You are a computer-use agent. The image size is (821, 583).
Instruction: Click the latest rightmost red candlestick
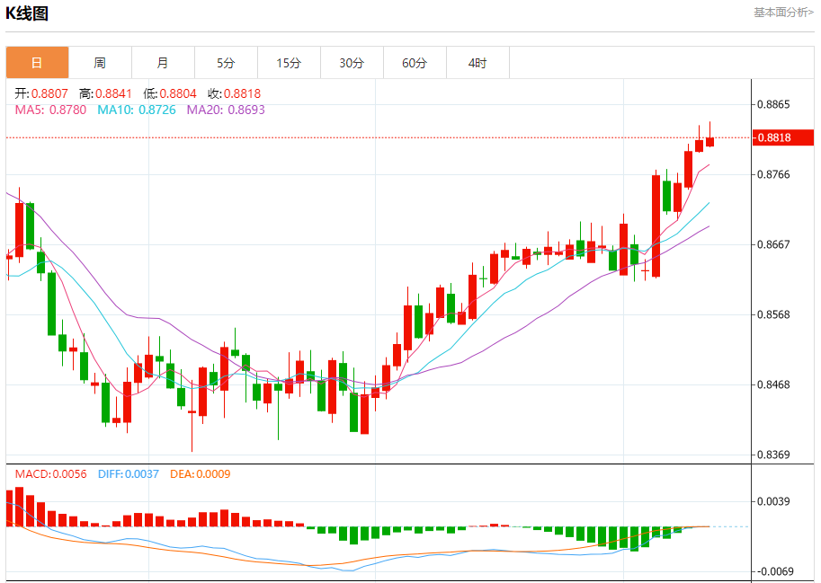(x=710, y=142)
